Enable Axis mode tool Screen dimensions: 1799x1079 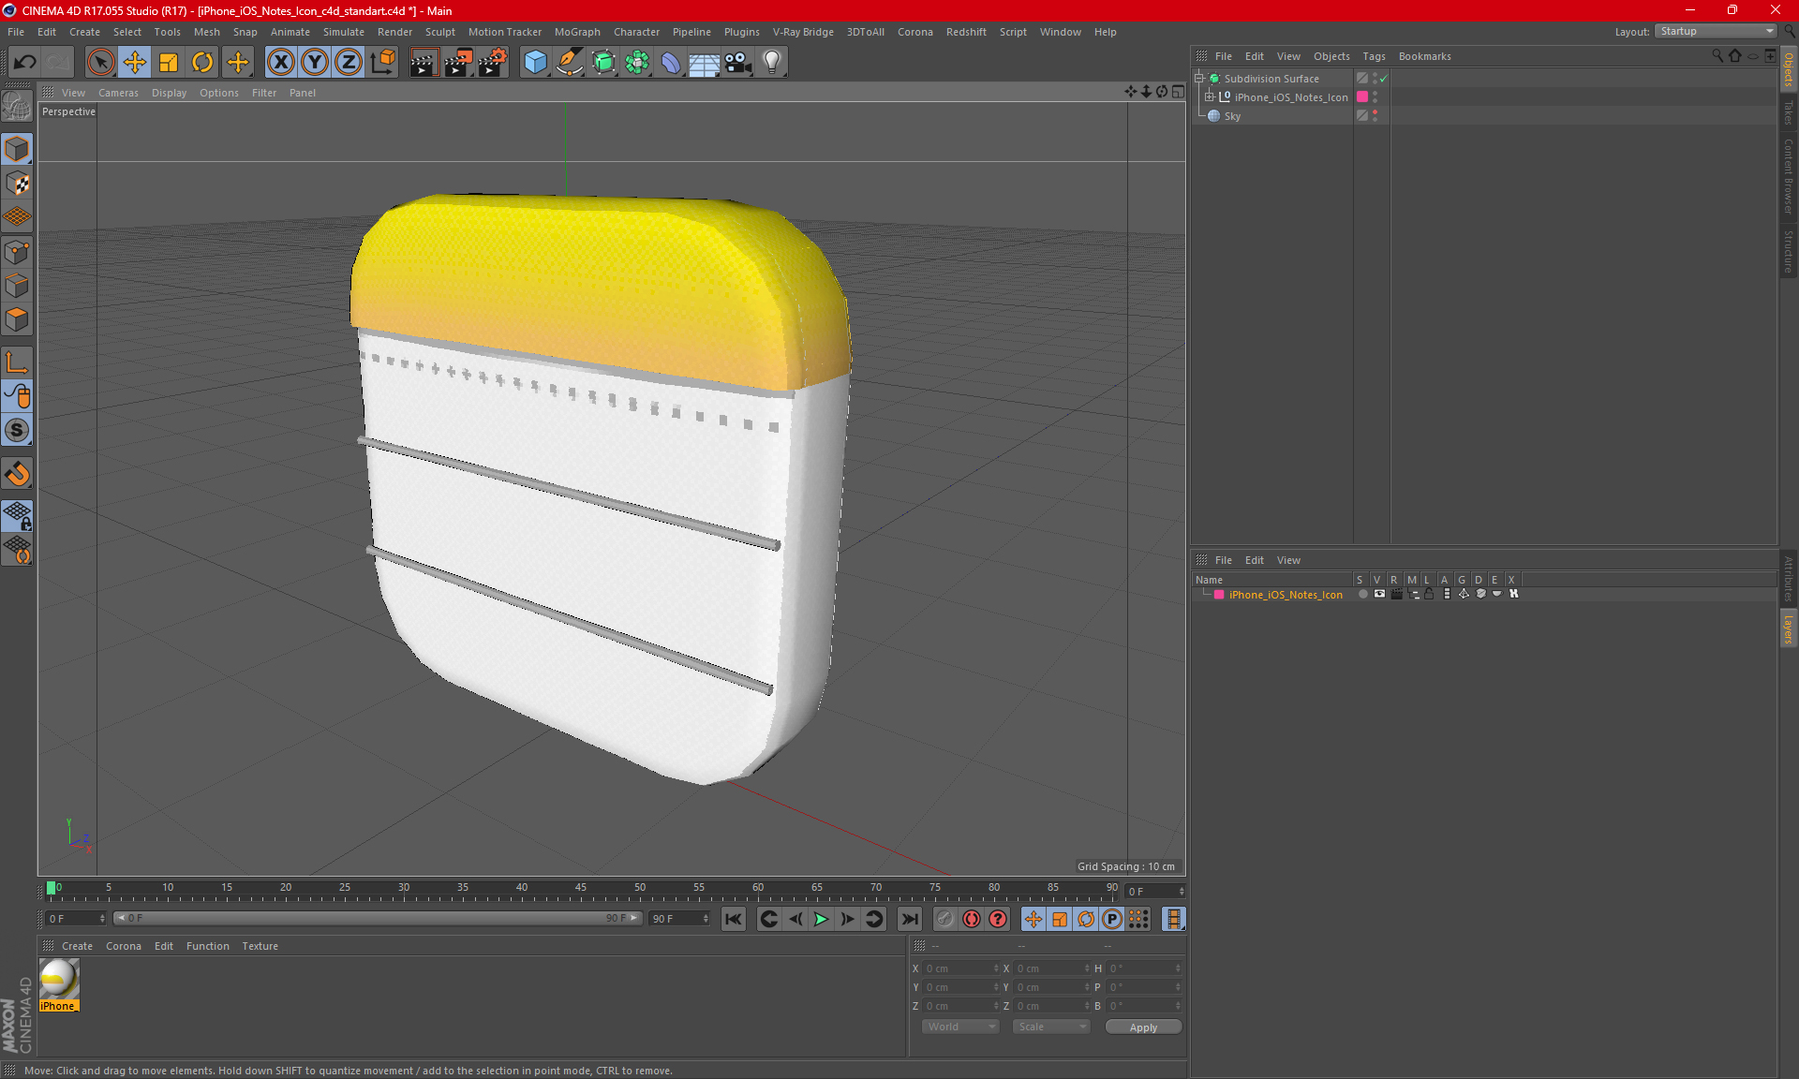pyautogui.click(x=17, y=362)
